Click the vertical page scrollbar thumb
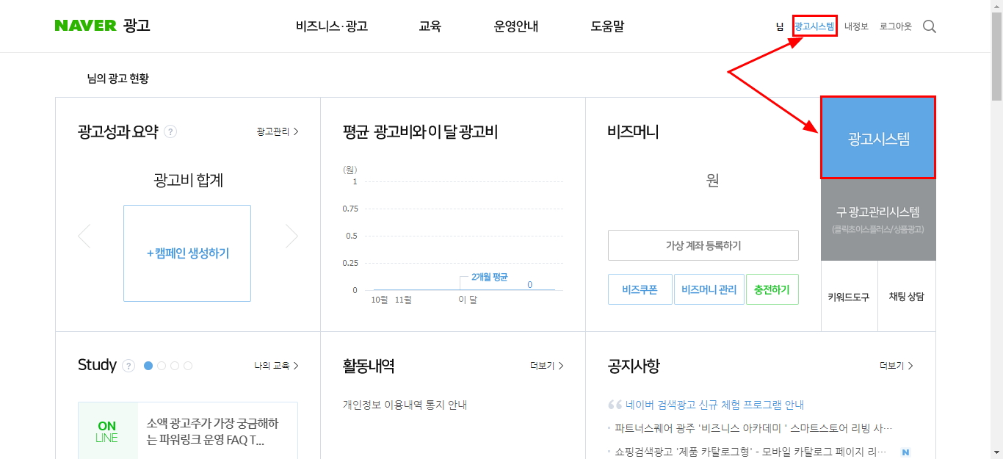 (996, 57)
